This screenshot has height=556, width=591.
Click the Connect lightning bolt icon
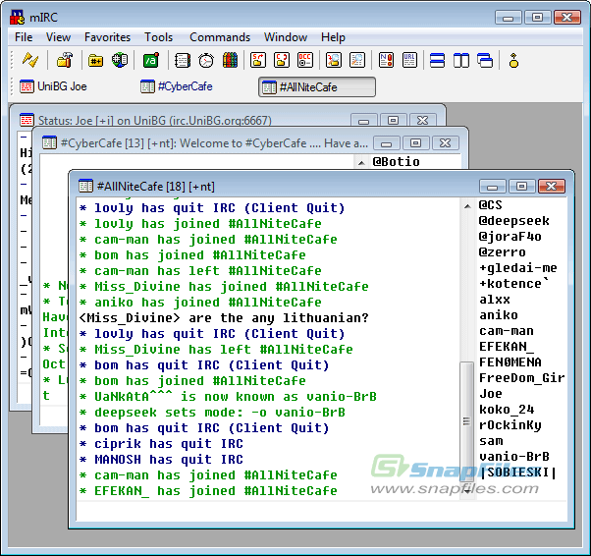tap(30, 60)
